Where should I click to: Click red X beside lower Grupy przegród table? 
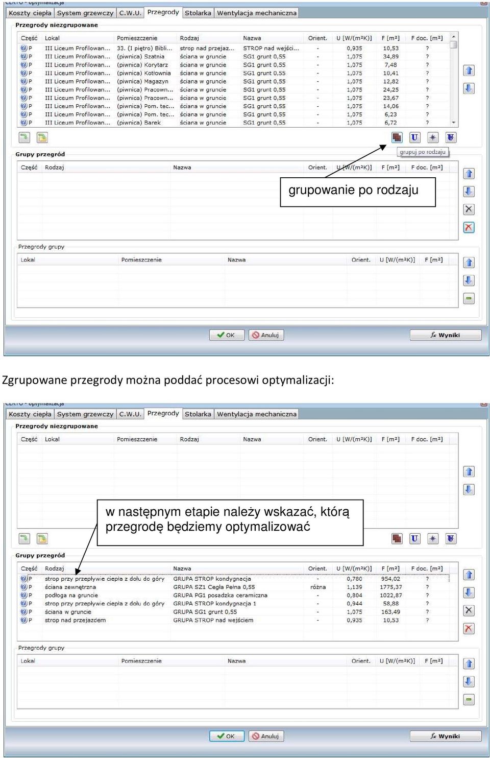tap(469, 628)
